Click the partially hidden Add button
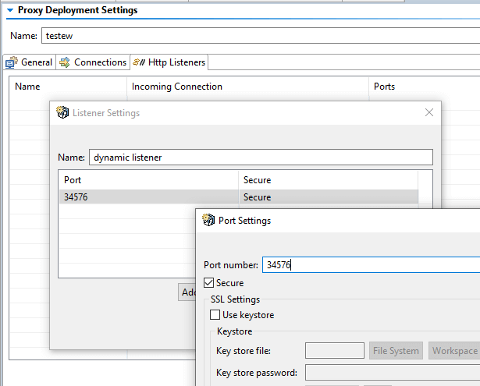The width and height of the screenshot is (480, 386). [x=187, y=292]
